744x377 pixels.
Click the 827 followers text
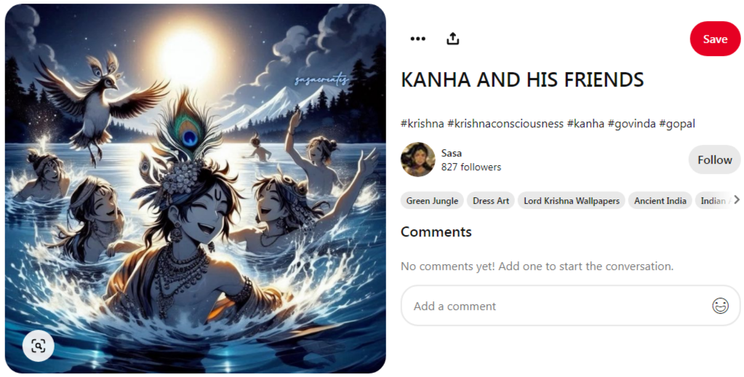[471, 167]
